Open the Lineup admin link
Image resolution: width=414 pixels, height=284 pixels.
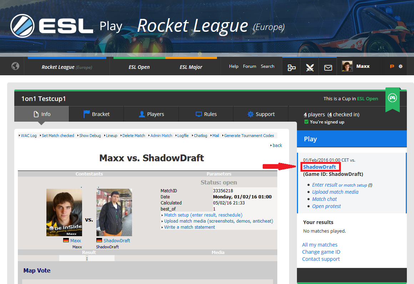pos(111,136)
